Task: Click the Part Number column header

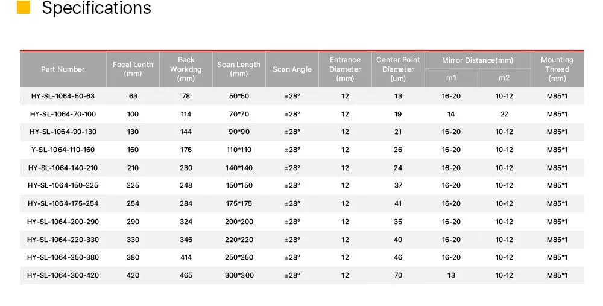Action: [63, 69]
